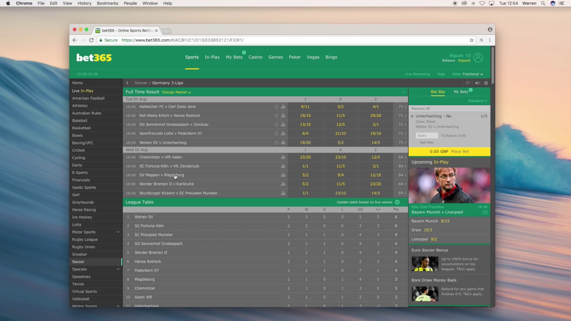Expand Motor Sports in the sidebar
This screenshot has height=321, width=571.
[x=118, y=232]
